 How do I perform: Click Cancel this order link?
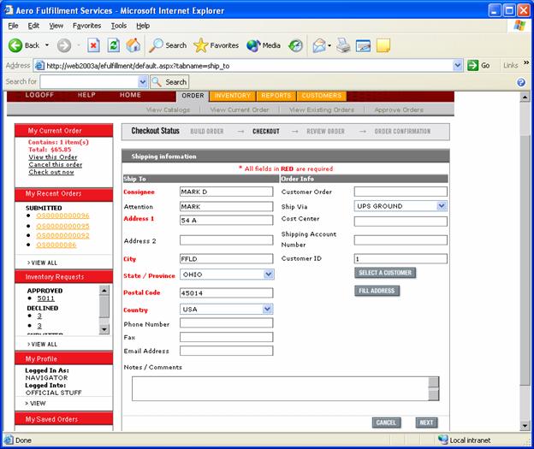pyautogui.click(x=55, y=164)
